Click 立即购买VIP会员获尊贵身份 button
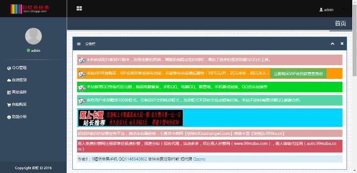The height and width of the screenshot is (173, 357). [x=298, y=74]
